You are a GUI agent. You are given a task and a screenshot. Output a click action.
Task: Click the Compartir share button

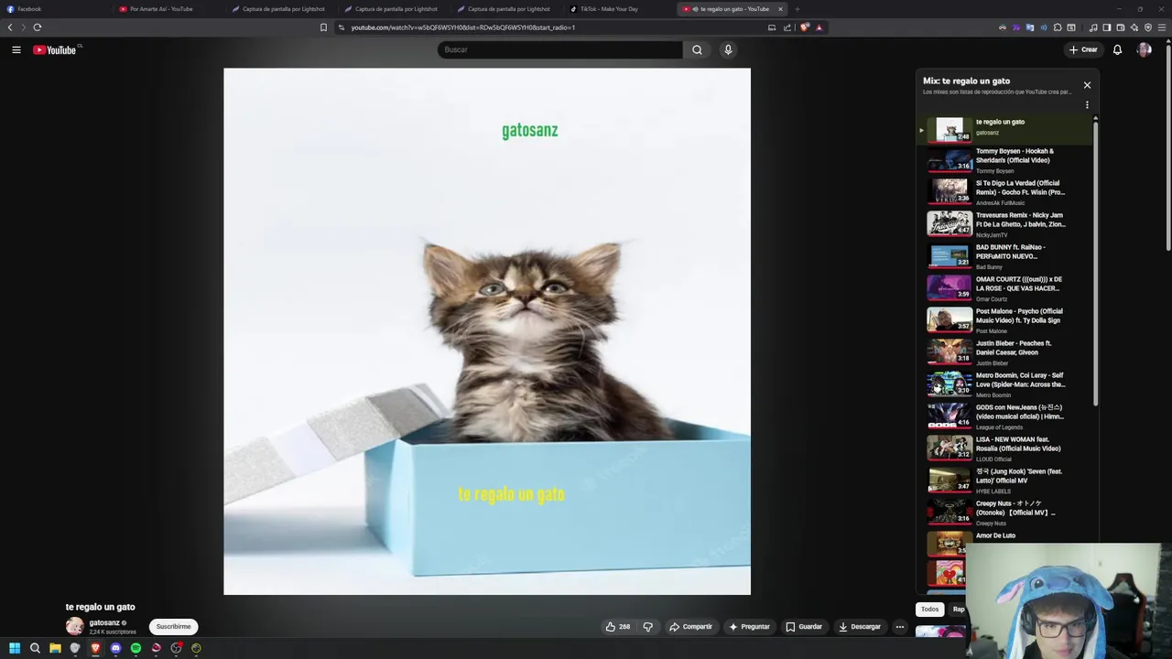(x=690, y=627)
